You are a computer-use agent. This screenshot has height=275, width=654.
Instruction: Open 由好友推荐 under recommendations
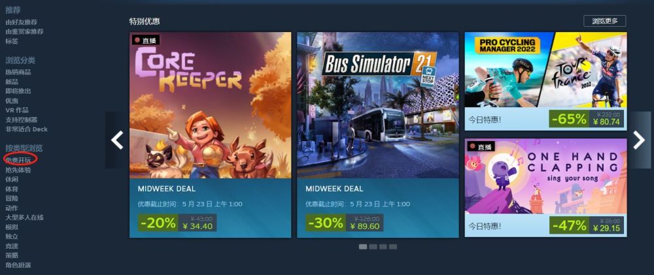pyautogui.click(x=22, y=22)
